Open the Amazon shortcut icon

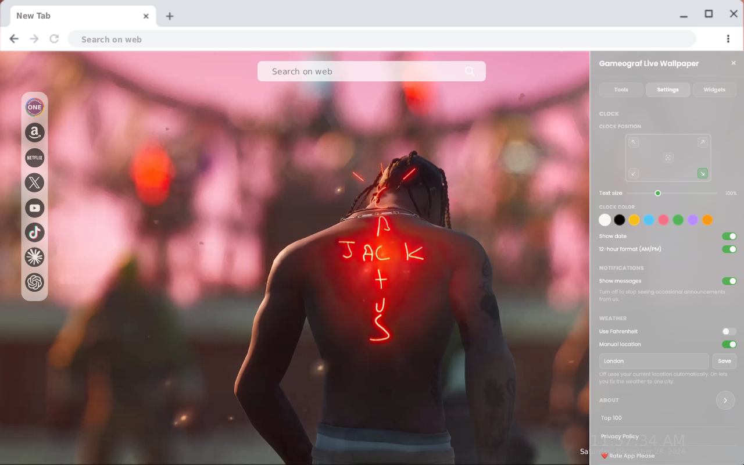tap(35, 133)
